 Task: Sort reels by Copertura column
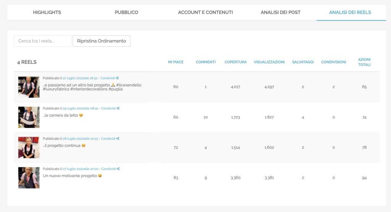[x=235, y=62]
